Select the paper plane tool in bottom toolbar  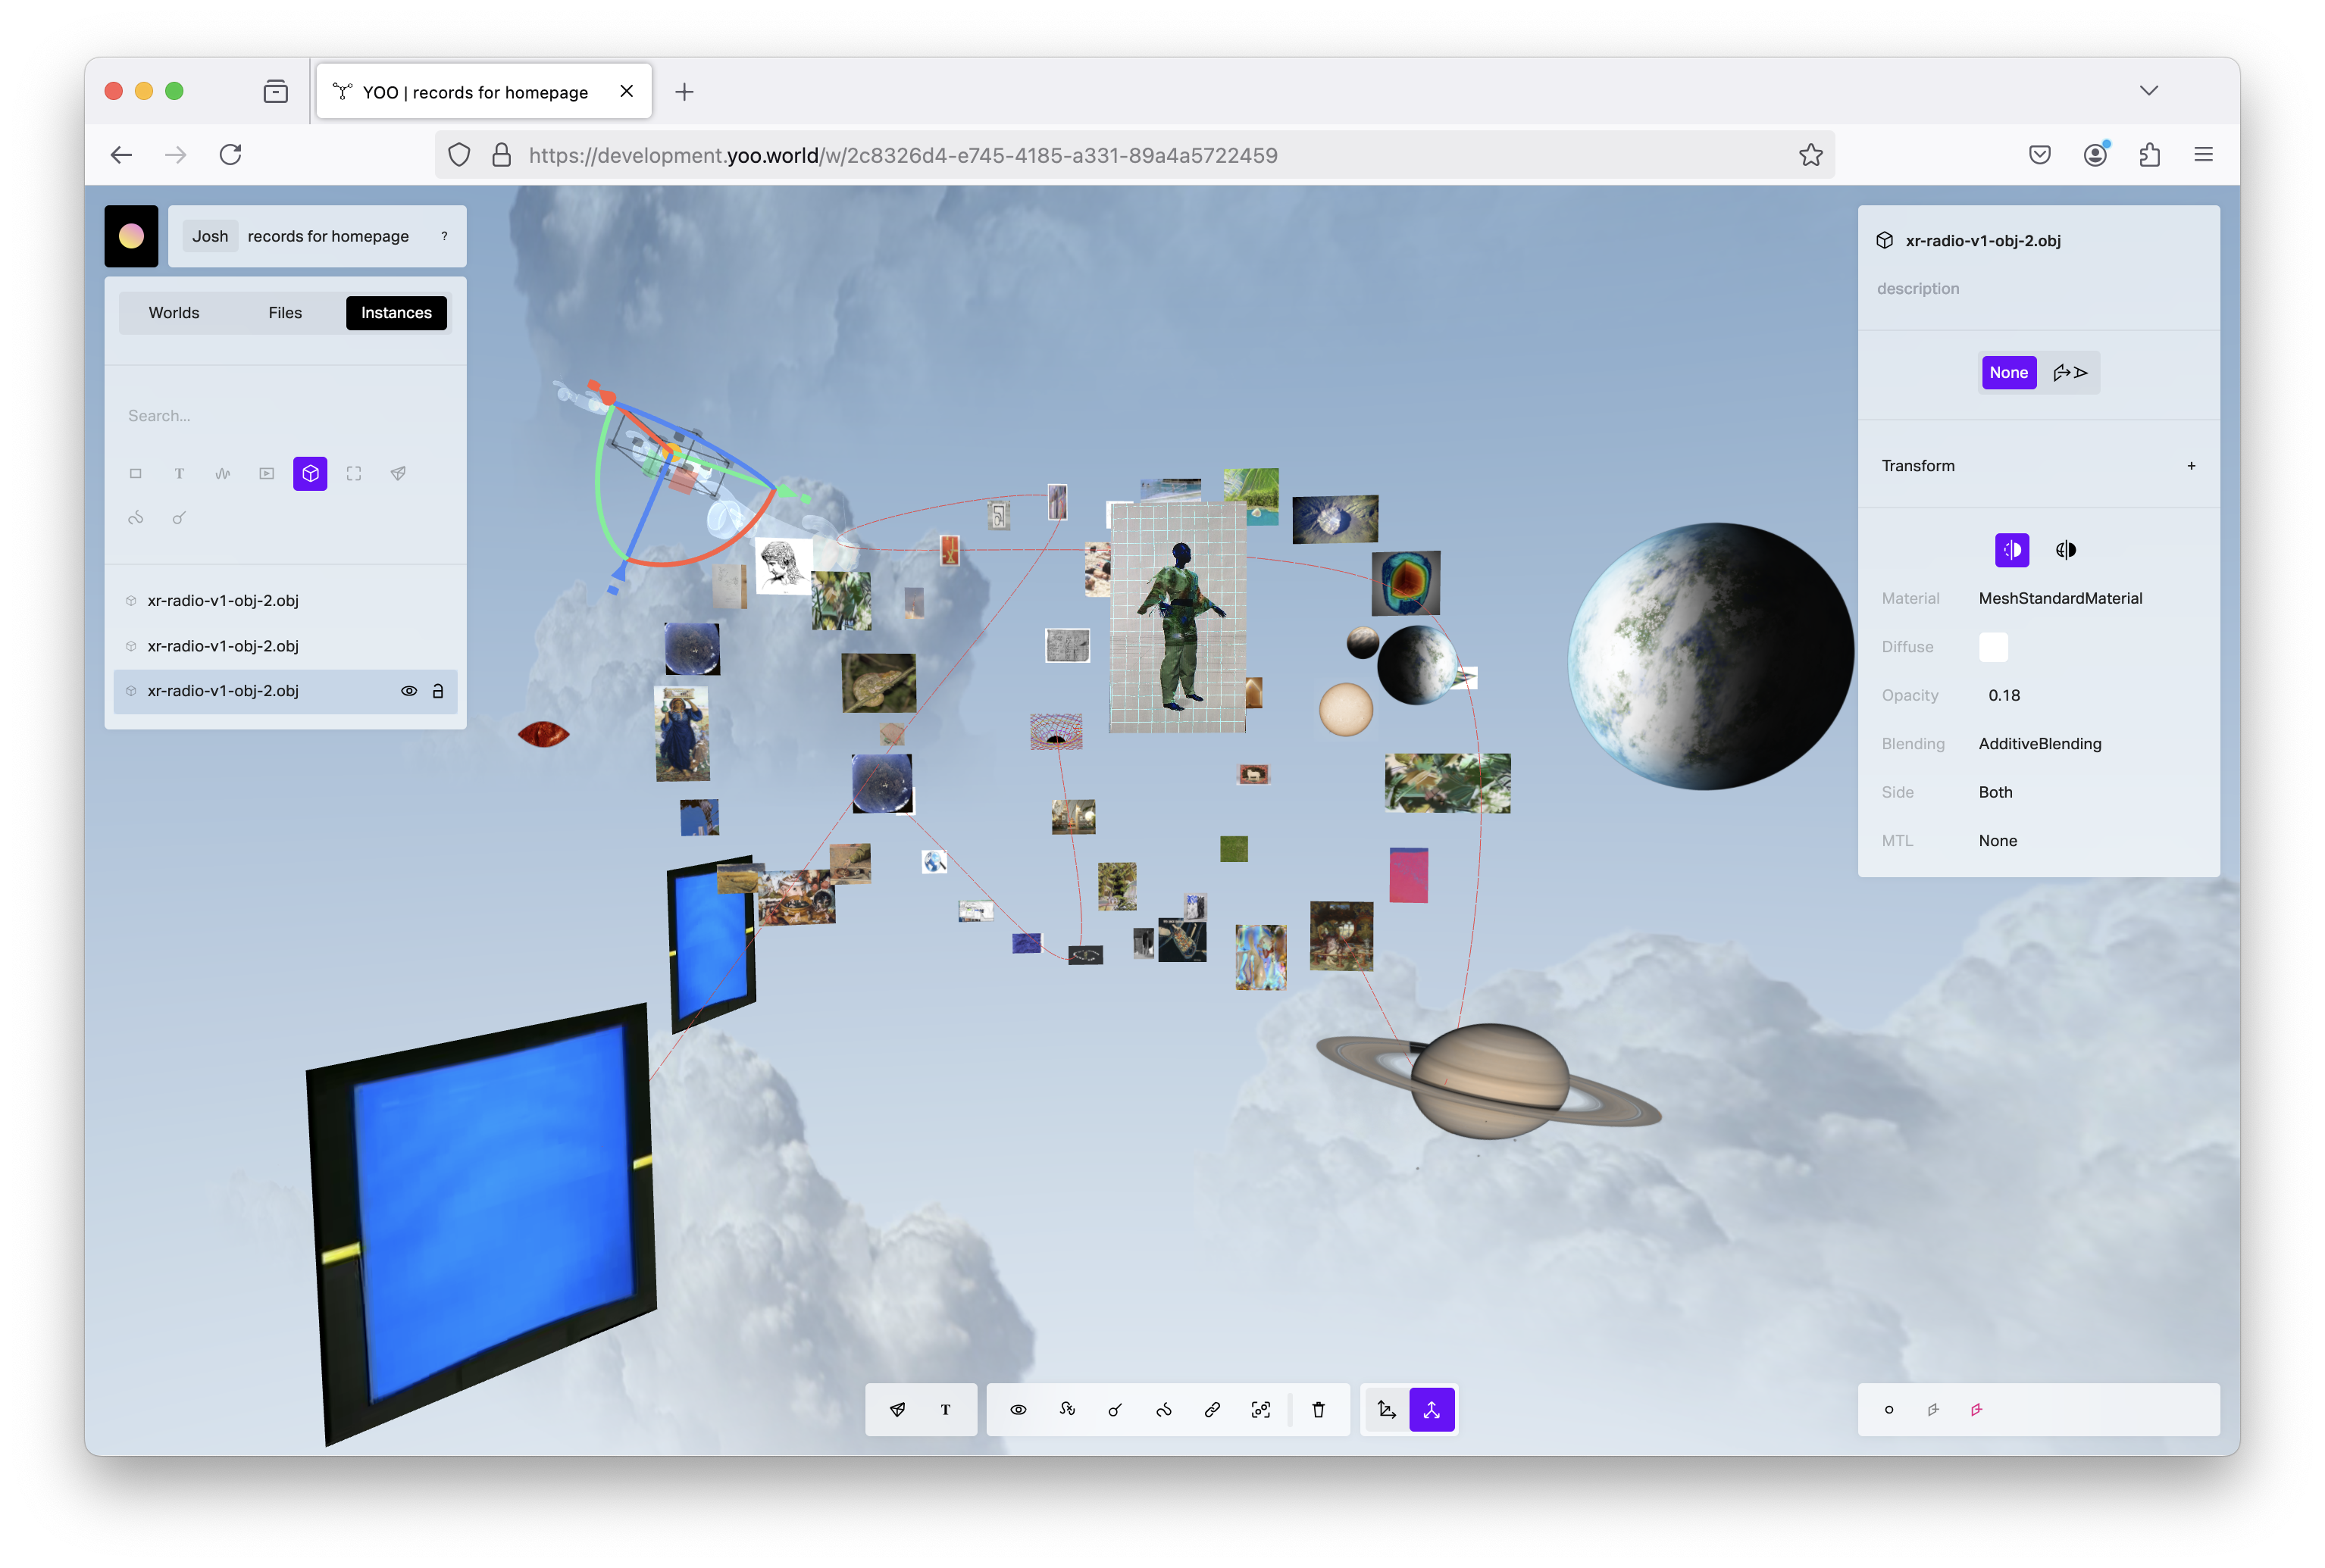[x=897, y=1409]
